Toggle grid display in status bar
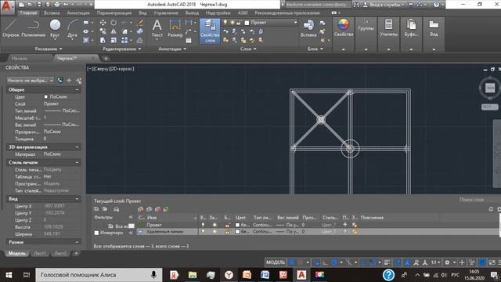The height and width of the screenshot is (282, 501). click(292, 262)
